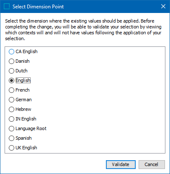
Task: Select the IN English radio button
Action: coord(11,119)
